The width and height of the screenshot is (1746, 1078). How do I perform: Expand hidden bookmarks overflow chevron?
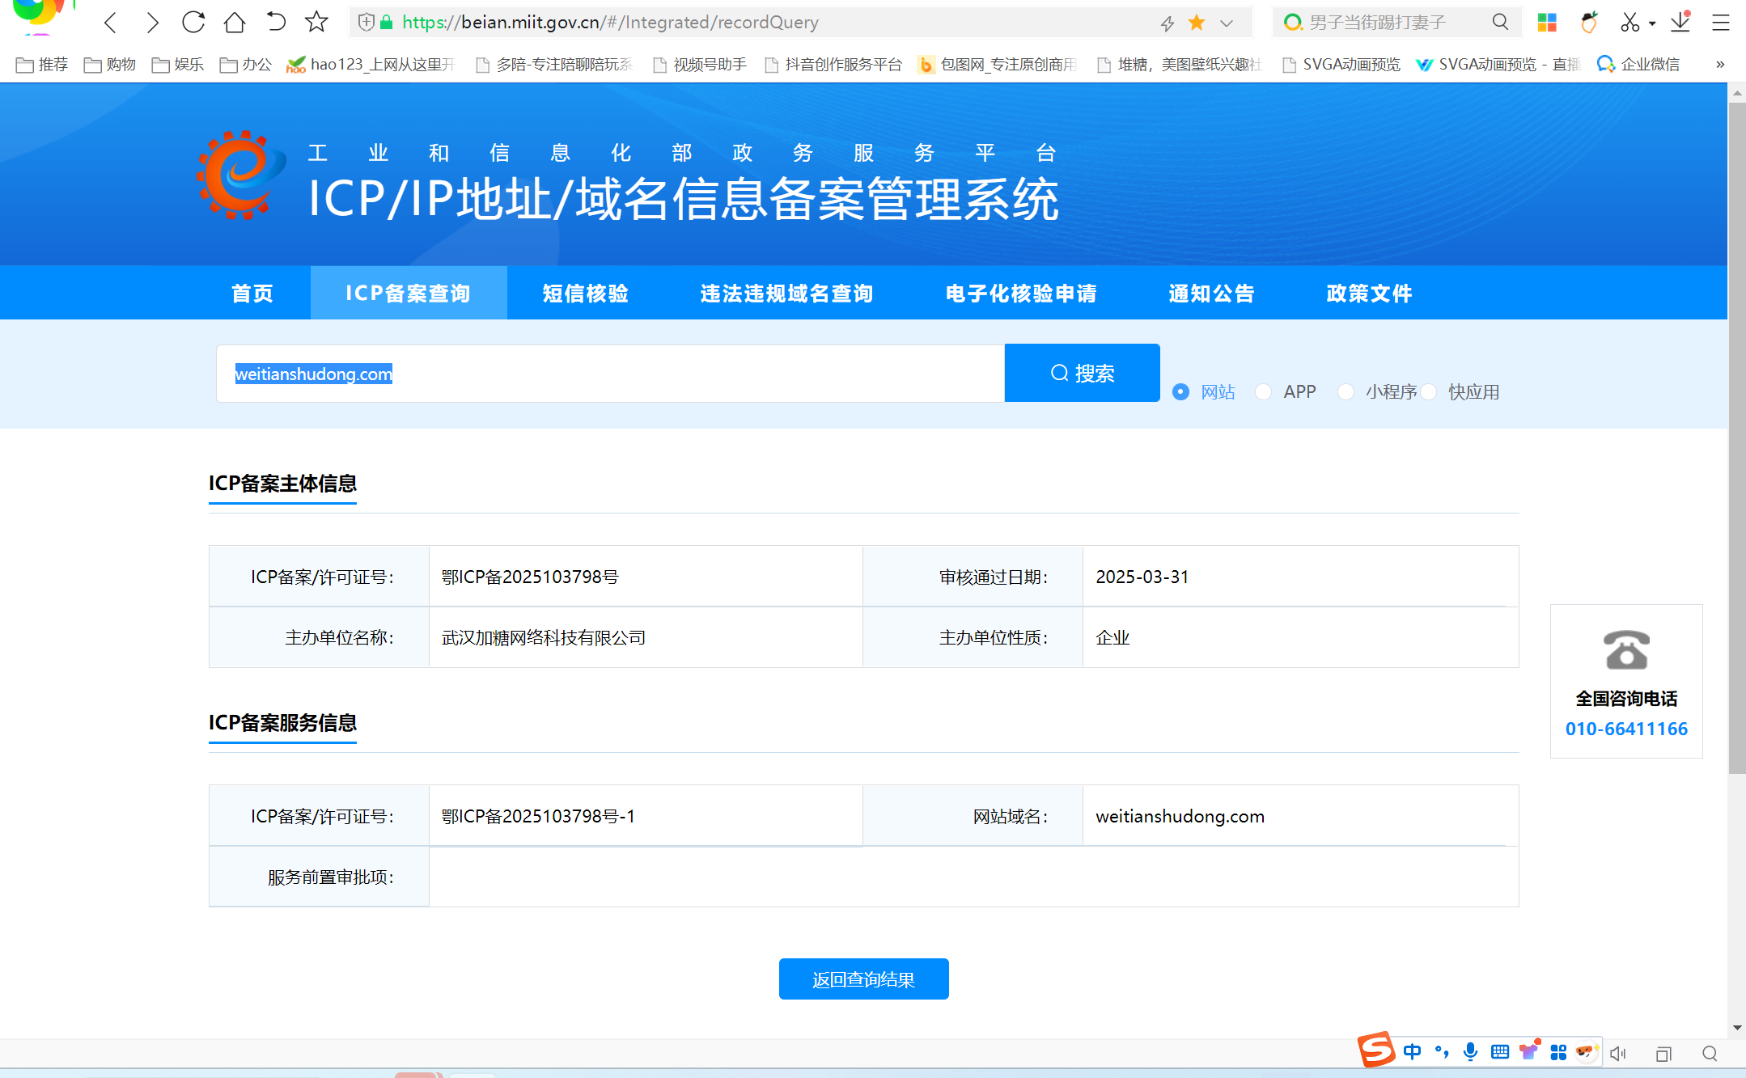point(1720,64)
